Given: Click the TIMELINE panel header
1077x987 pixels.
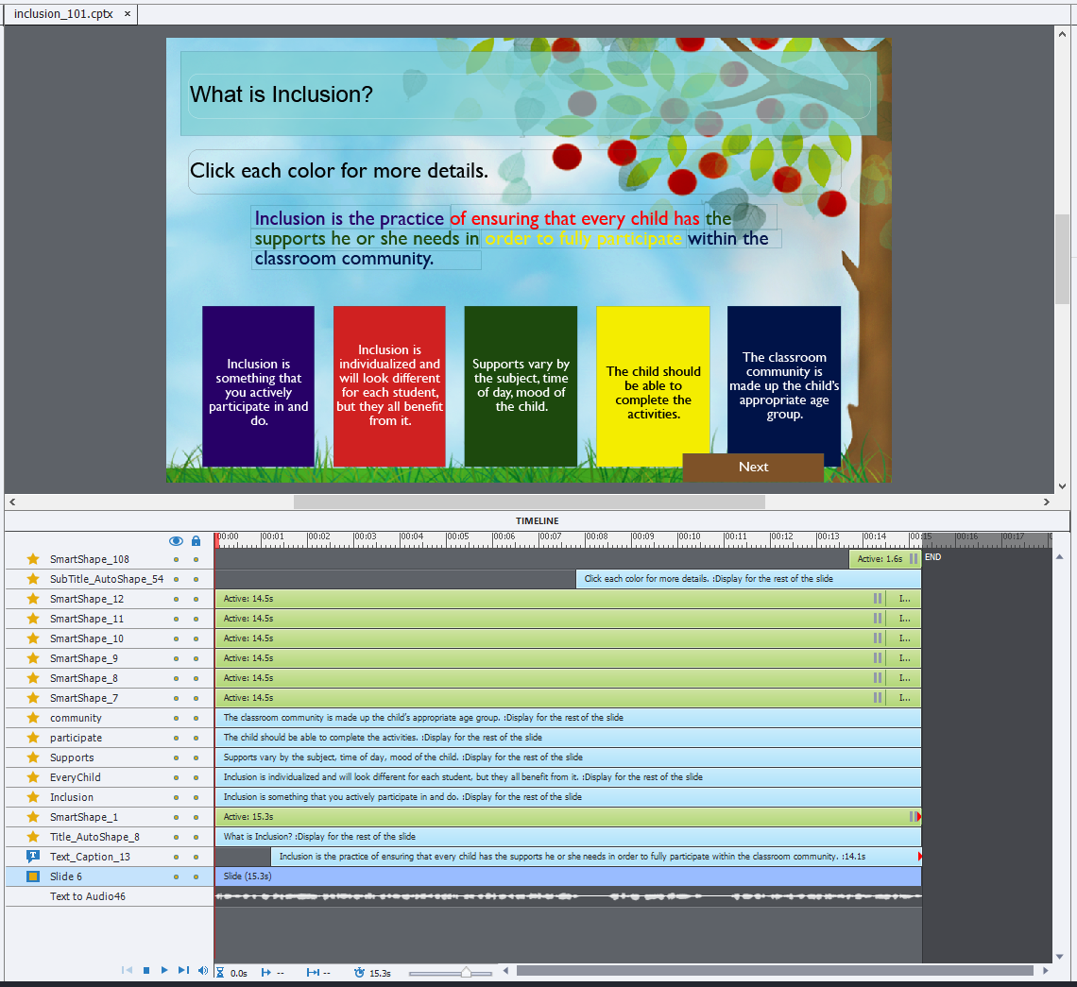Looking at the screenshot, I should pyautogui.click(x=537, y=520).
